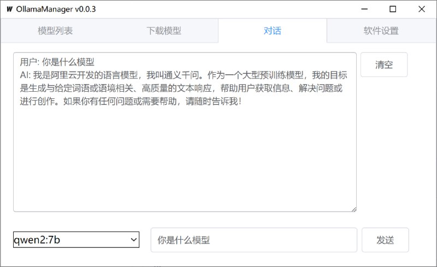Image resolution: width=437 pixels, height=267 pixels.
Task: Open the 下载模型 tab
Action: [163, 31]
